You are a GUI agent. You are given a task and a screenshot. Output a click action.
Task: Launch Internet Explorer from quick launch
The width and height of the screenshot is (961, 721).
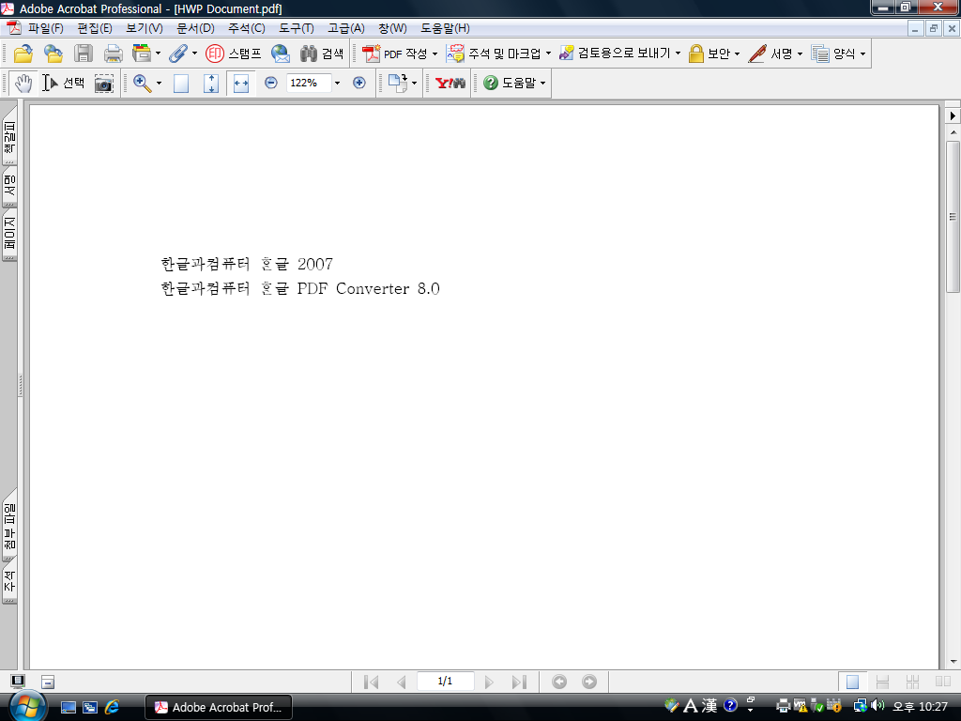(113, 707)
